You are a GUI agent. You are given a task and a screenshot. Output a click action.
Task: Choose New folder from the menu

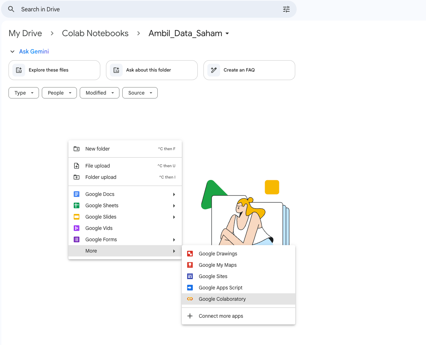coord(125,149)
